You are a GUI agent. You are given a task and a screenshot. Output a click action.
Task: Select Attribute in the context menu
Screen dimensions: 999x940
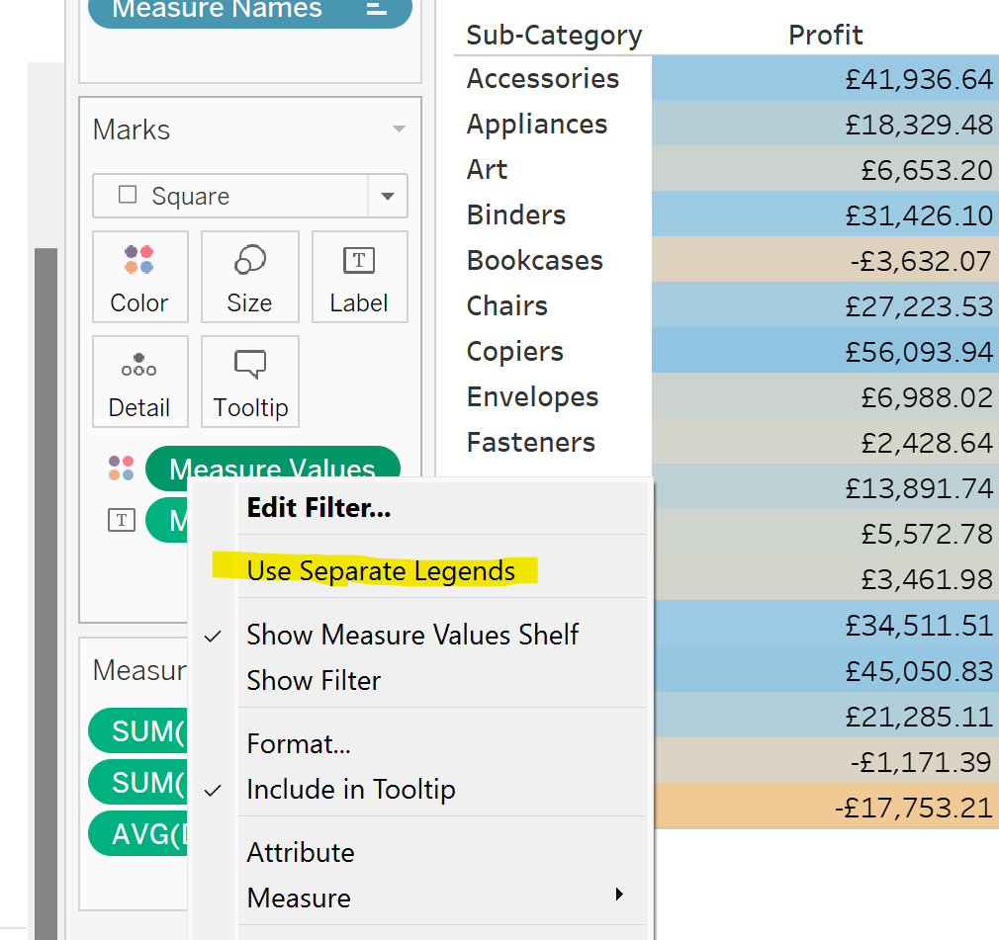coord(301,852)
